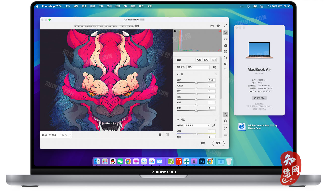The width and height of the screenshot is (327, 196).
Task: Select the Zoom magnifier tool
Action: pos(225,114)
